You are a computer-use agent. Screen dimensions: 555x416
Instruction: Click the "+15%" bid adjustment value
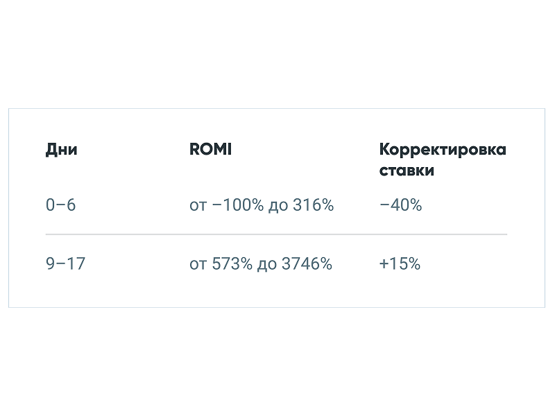[x=400, y=264]
